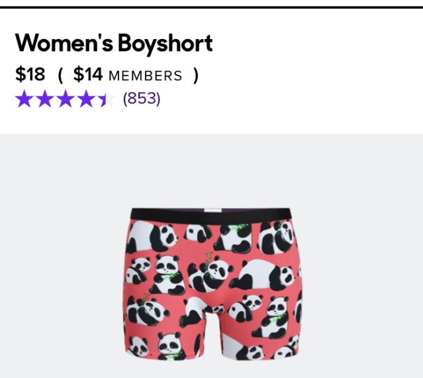Click the MEMBERS label
This screenshot has width=423, height=378.
[145, 76]
